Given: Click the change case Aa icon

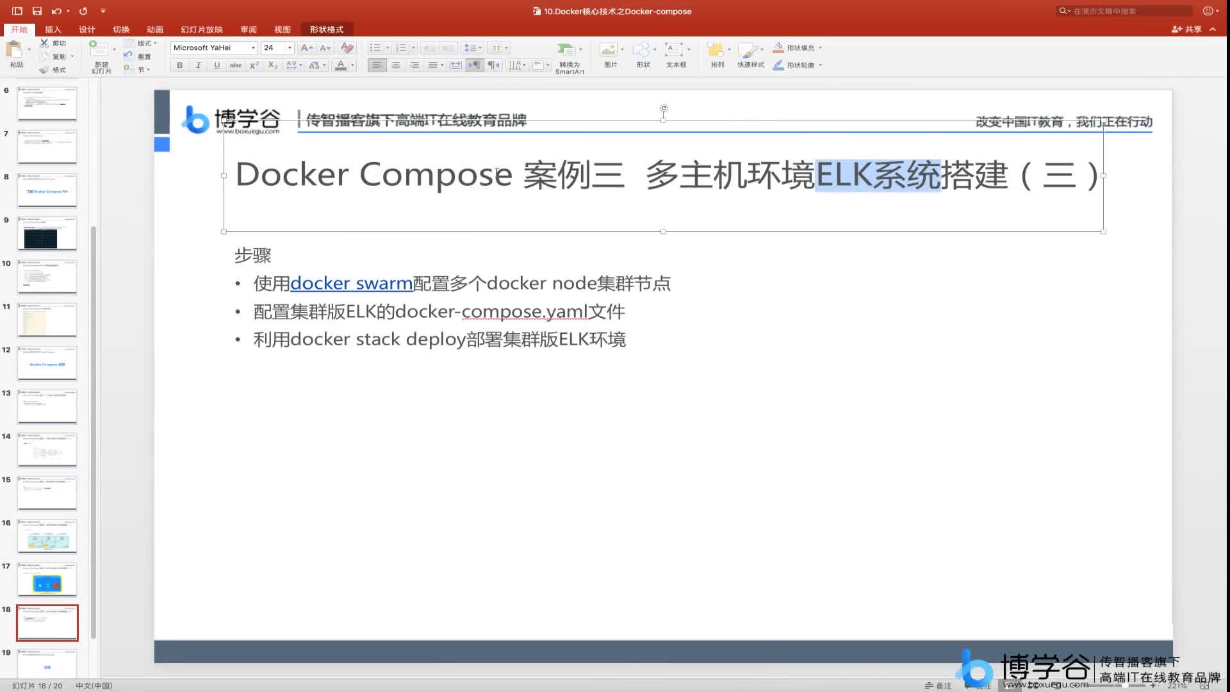Looking at the screenshot, I should click(314, 65).
